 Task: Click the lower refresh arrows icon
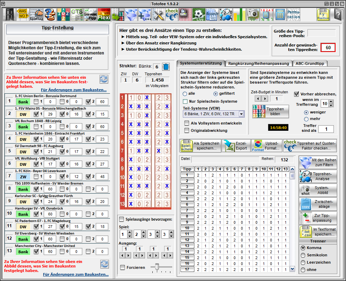(104, 264)
